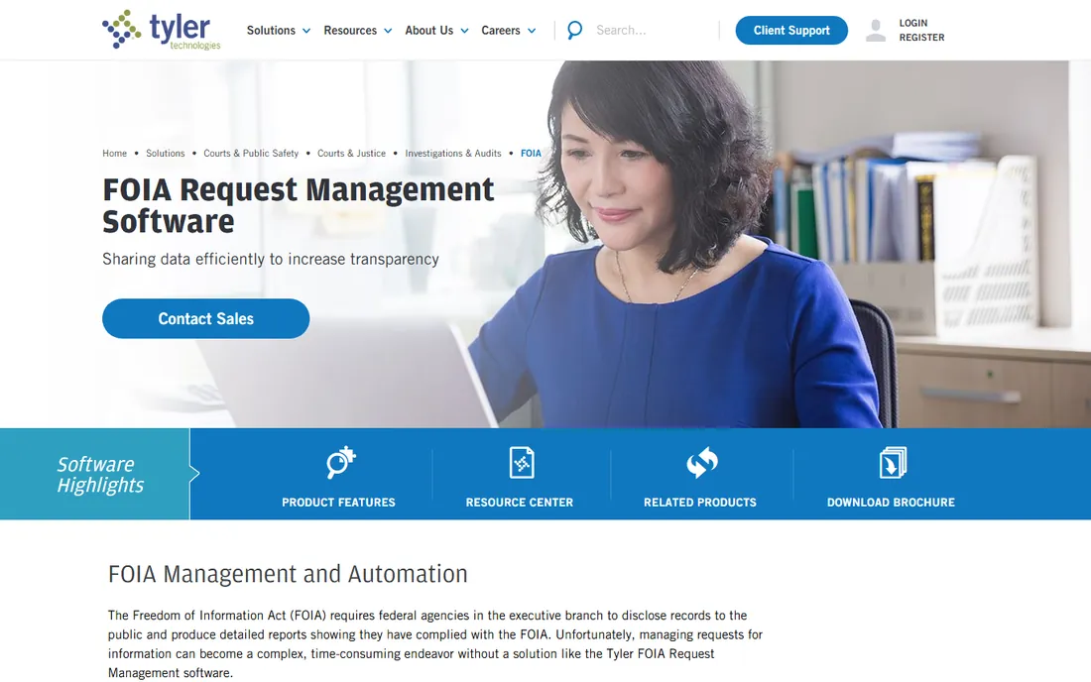Select the RELATED PRODUCTS label

click(700, 502)
